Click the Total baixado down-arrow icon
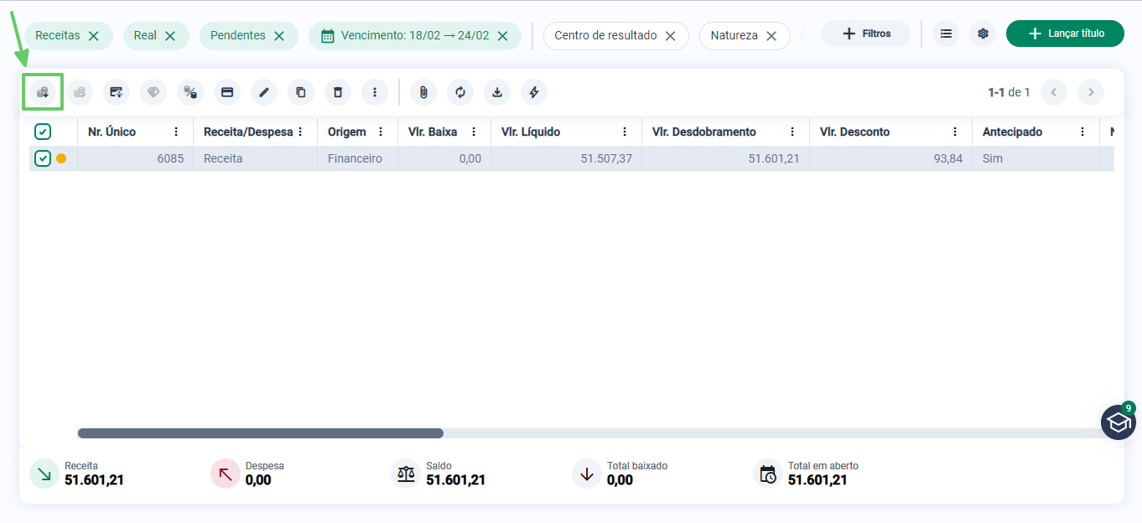 pos(587,474)
